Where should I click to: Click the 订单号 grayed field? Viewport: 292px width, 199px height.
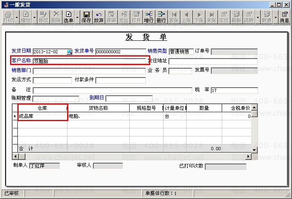click(x=234, y=52)
